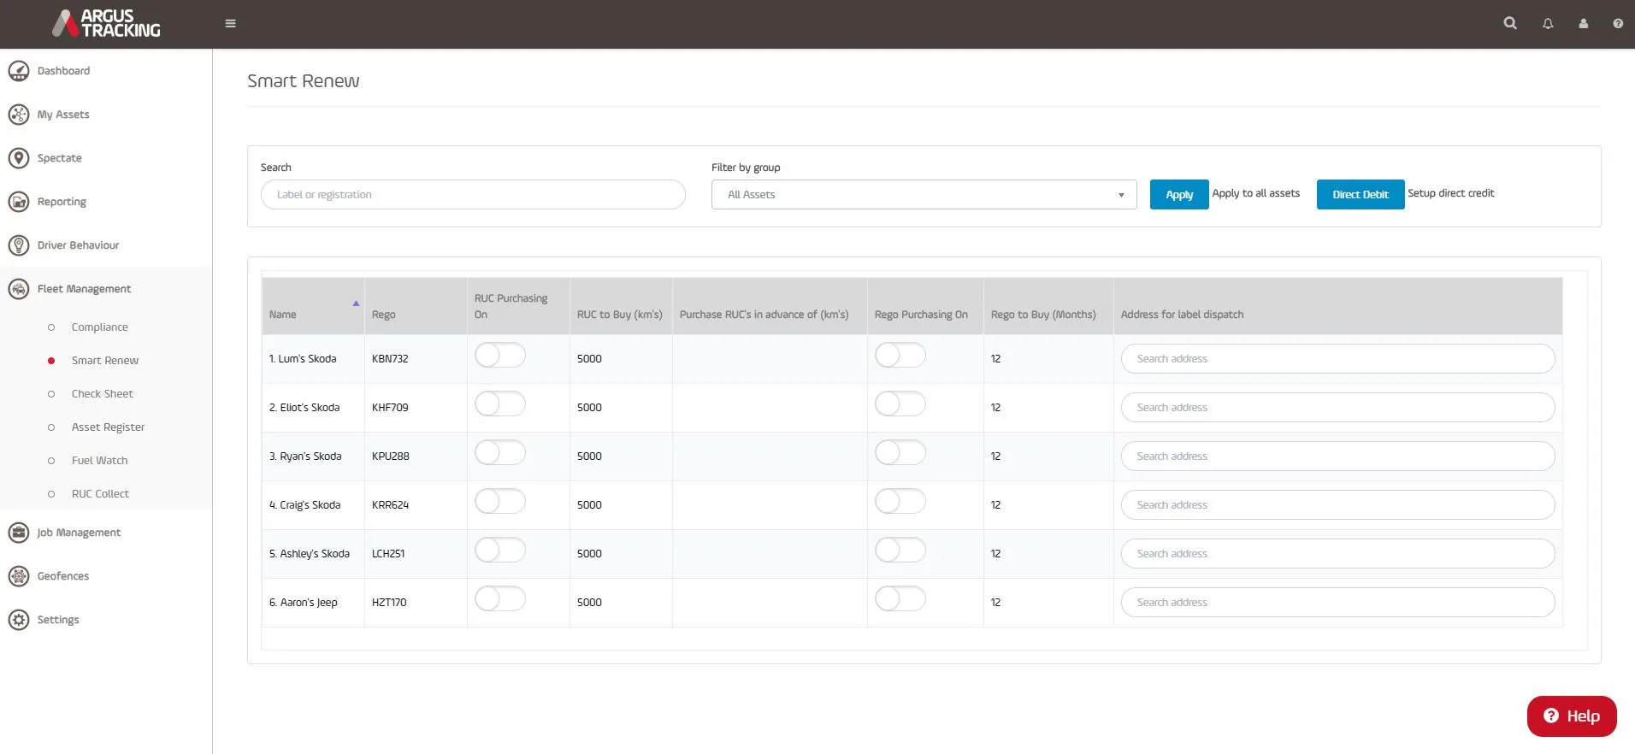The height and width of the screenshot is (754, 1635).
Task: Click the Apply button
Action: click(x=1179, y=195)
